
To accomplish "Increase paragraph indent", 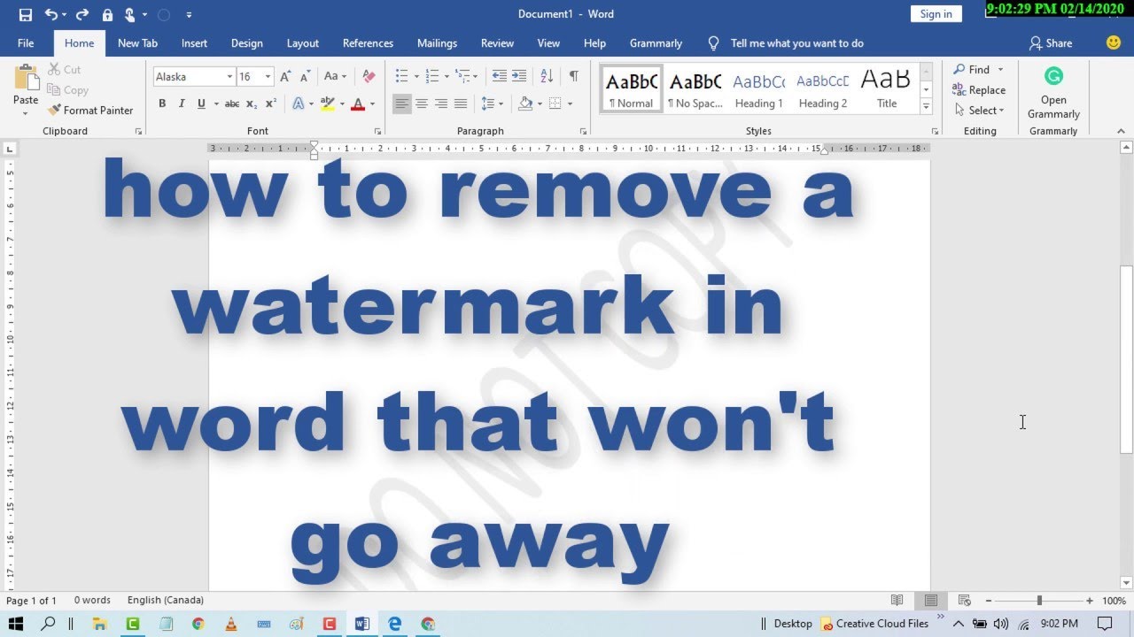I will (519, 77).
